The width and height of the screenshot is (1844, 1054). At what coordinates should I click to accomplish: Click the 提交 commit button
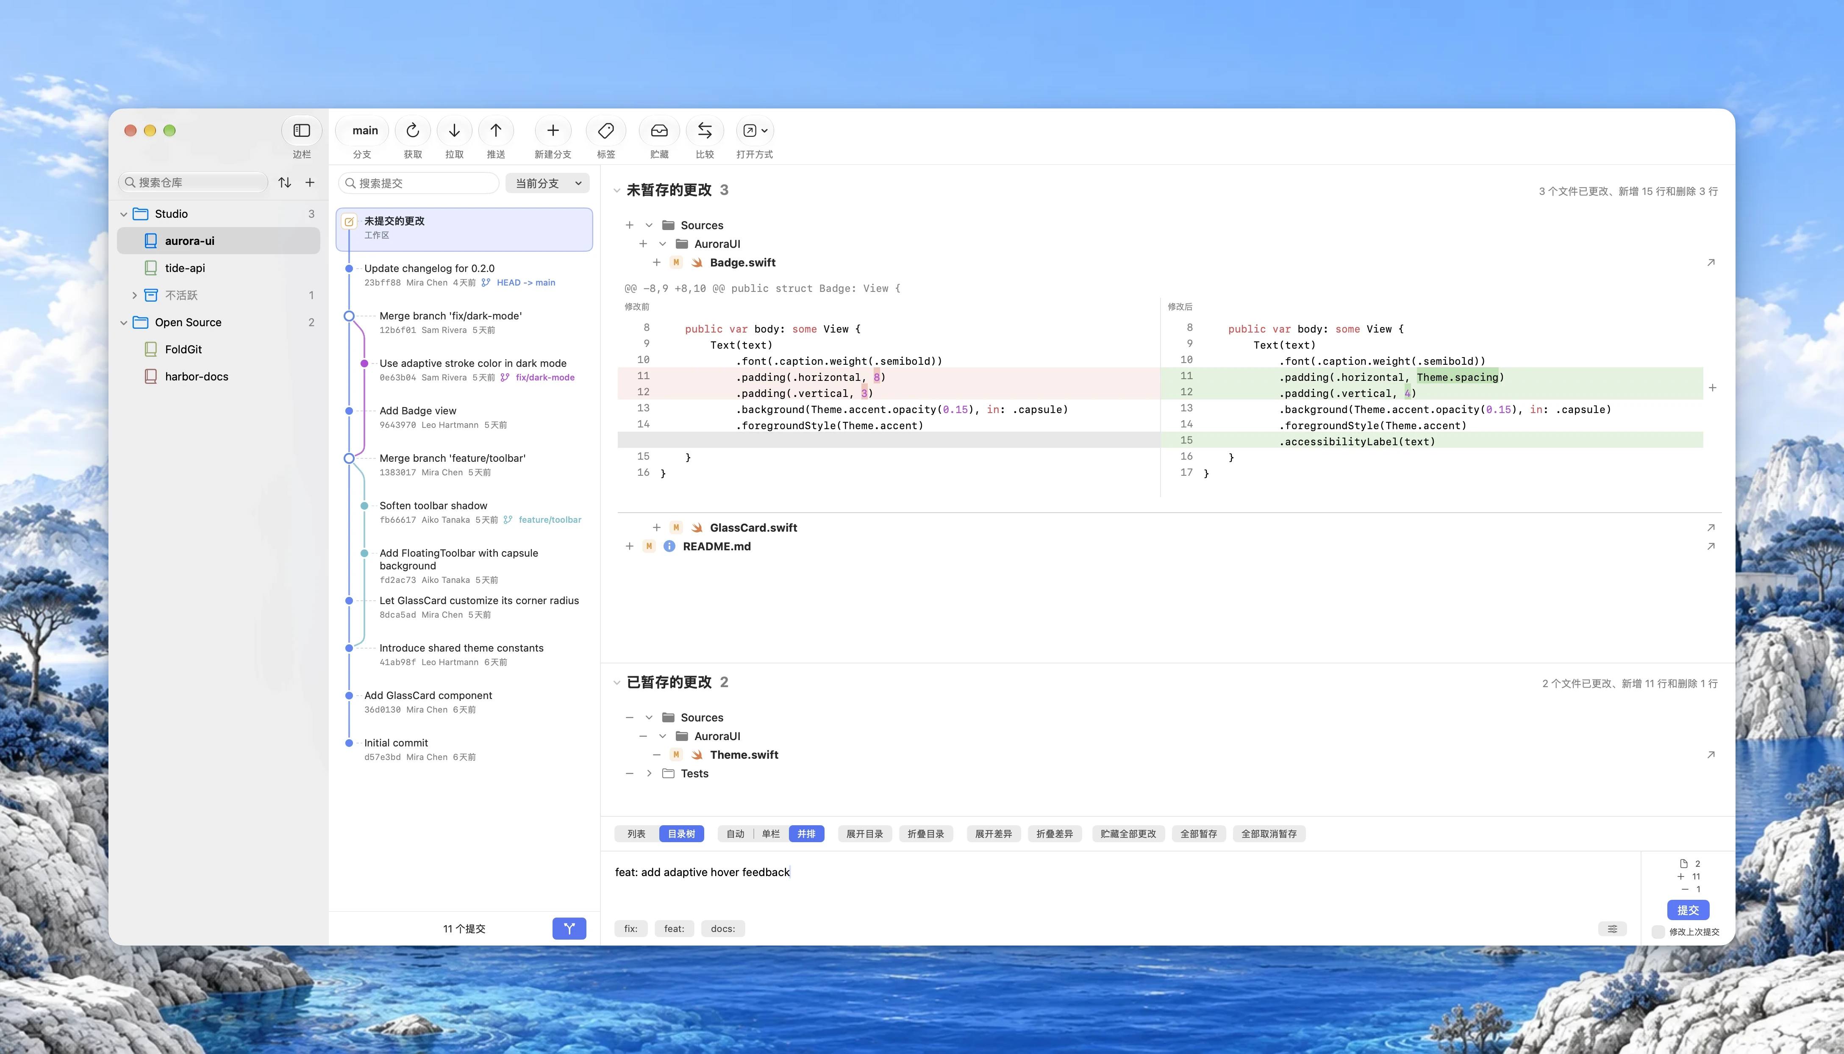click(x=1688, y=910)
